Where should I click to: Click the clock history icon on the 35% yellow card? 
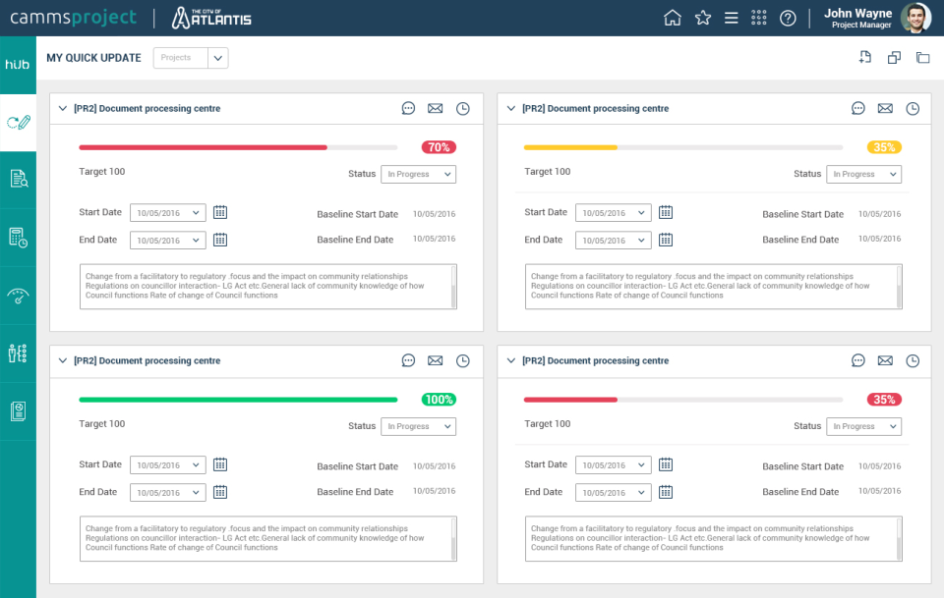[913, 108]
